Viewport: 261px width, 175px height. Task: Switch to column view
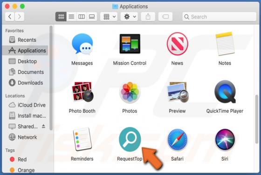[82, 17]
